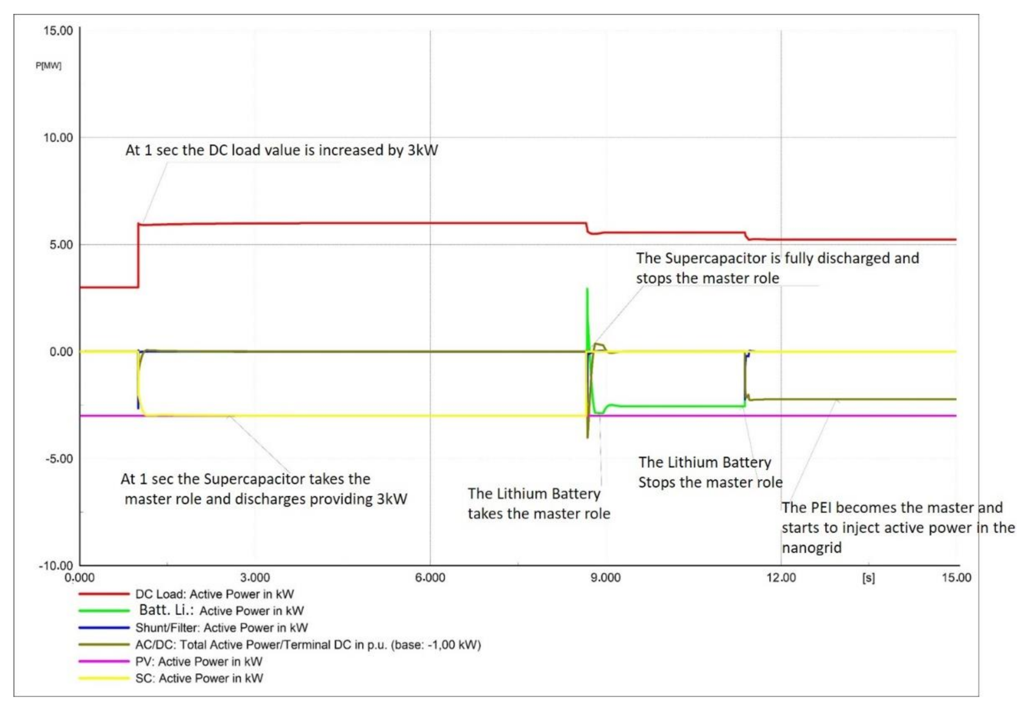Click the magenta PV legend line

click(104, 662)
